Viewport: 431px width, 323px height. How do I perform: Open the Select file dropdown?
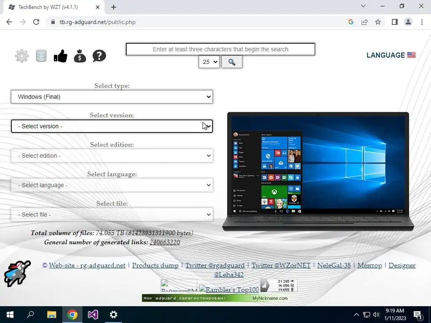click(112, 214)
